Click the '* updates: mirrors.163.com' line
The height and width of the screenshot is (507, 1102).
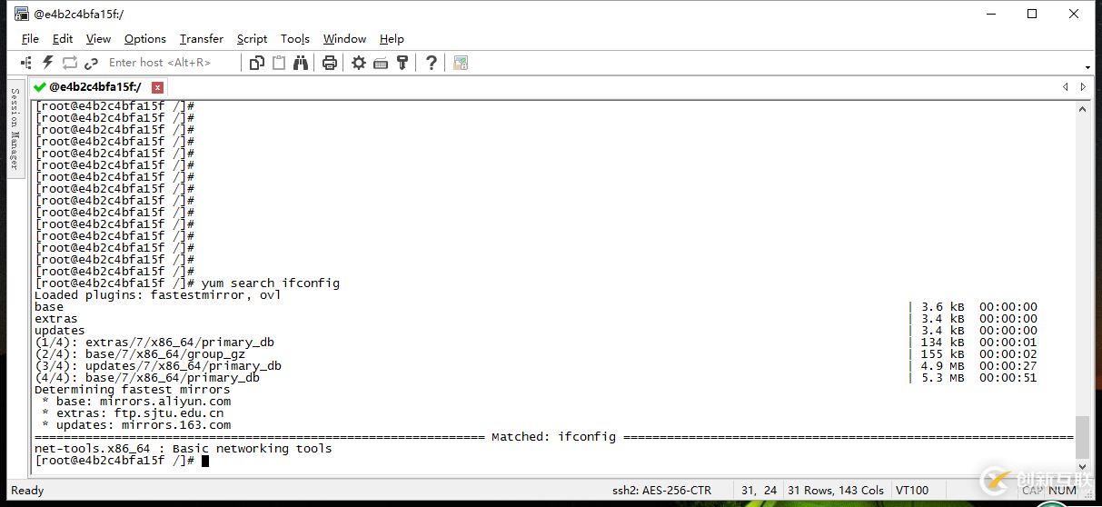pyautogui.click(x=136, y=425)
